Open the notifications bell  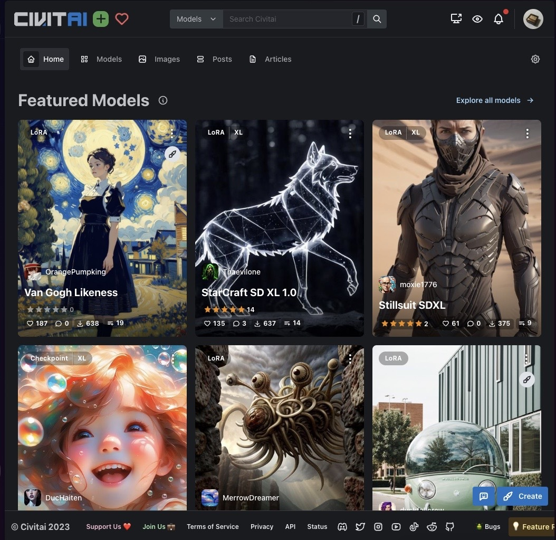click(499, 19)
